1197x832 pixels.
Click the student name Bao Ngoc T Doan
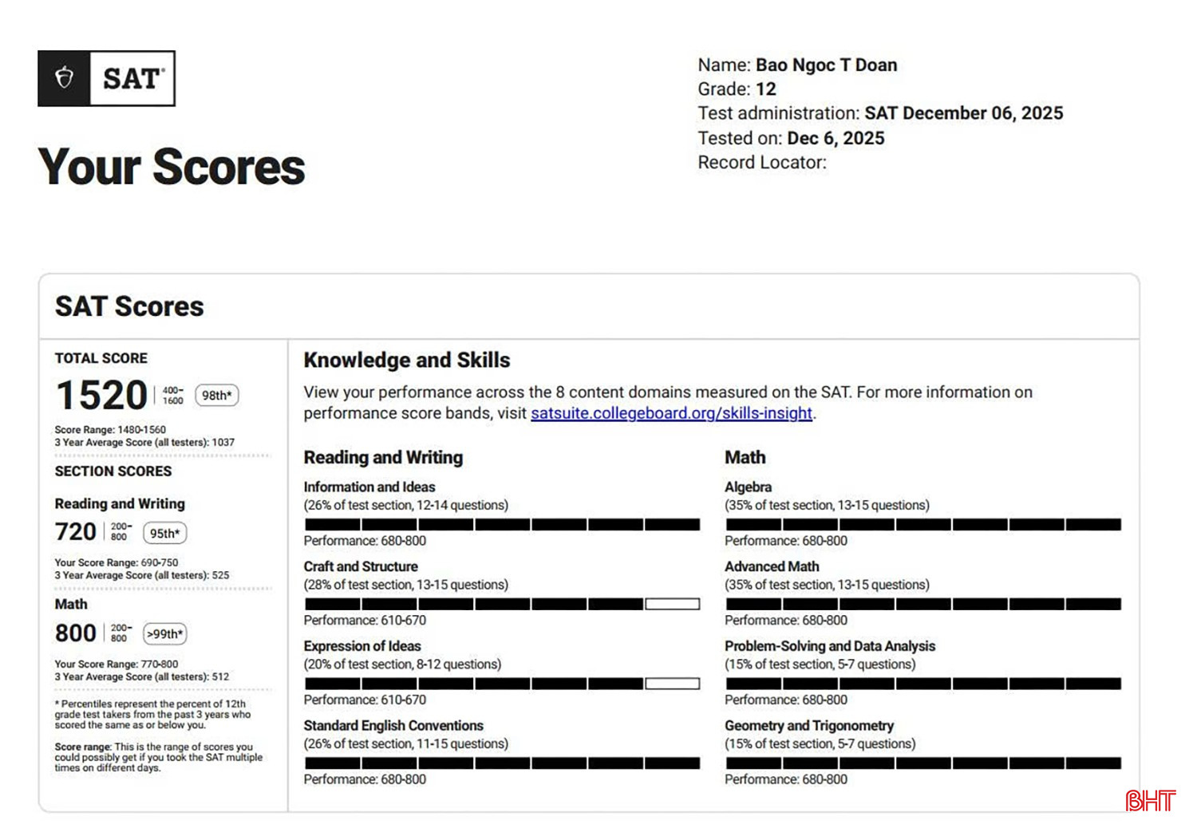pos(826,65)
